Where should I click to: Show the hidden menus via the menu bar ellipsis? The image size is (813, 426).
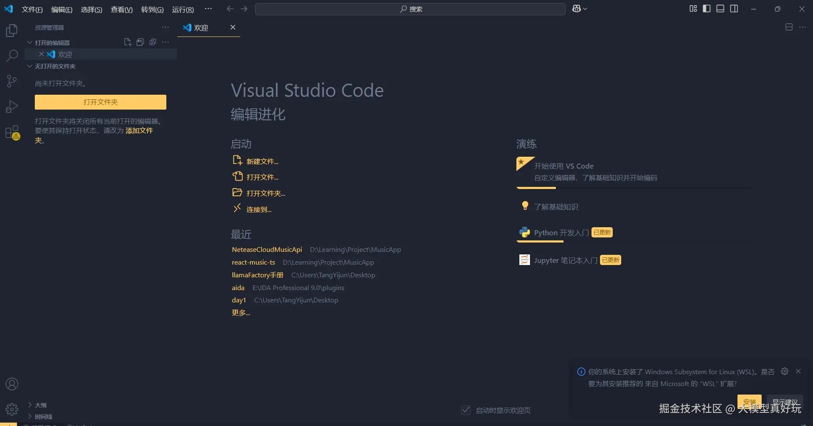click(x=208, y=9)
